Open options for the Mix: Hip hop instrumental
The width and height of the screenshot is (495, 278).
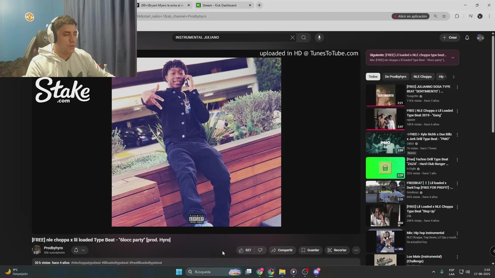[457, 233]
